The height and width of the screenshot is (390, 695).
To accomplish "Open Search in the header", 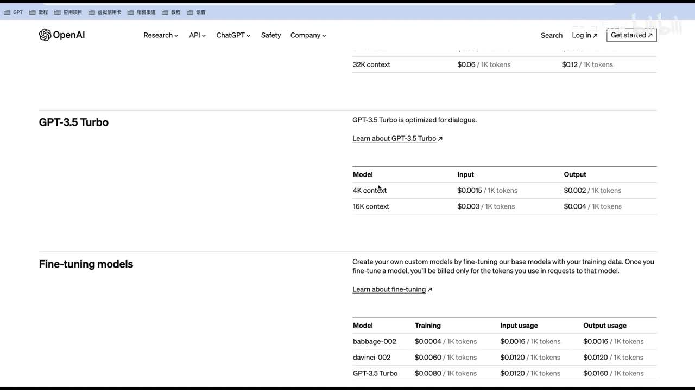I will pos(552,35).
